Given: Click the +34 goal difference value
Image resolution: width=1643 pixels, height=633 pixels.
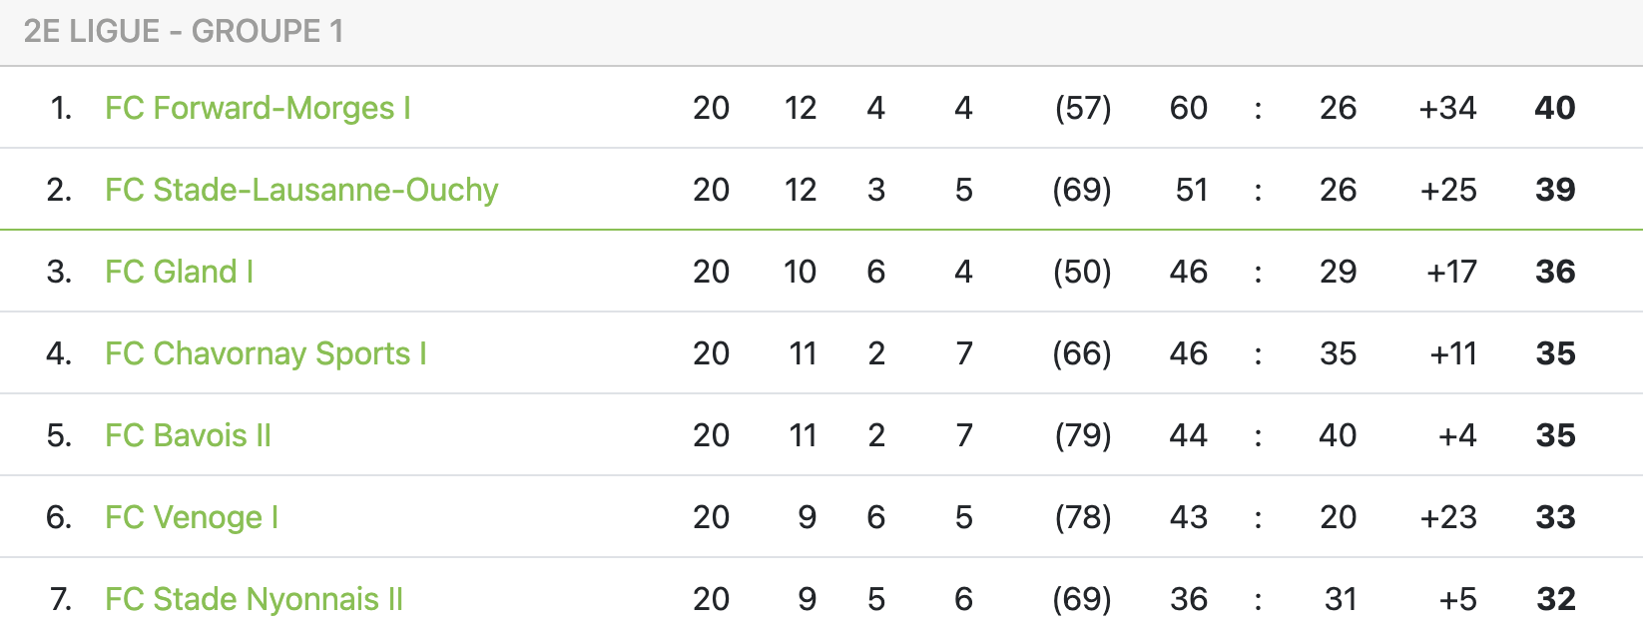Looking at the screenshot, I should (1447, 108).
